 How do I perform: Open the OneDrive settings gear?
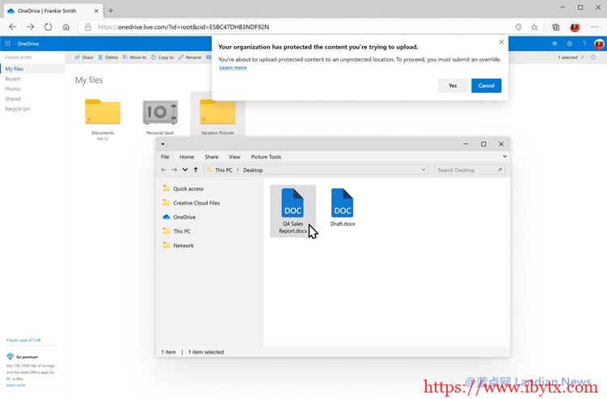tap(569, 44)
